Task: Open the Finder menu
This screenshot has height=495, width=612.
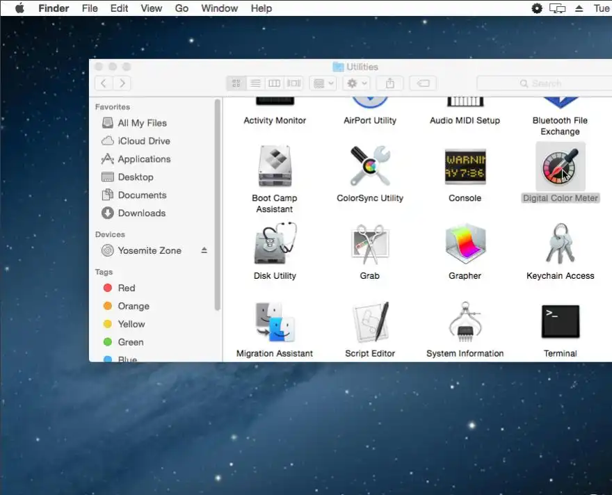Action: click(x=54, y=8)
